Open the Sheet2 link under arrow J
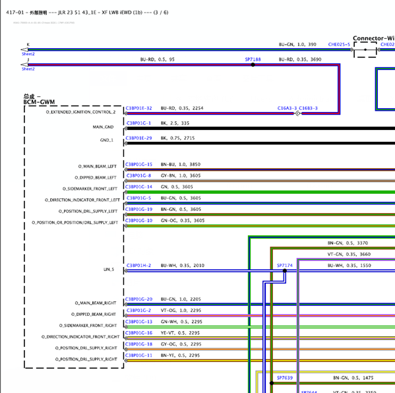Viewport: 395px width, 393px height. tap(28, 69)
